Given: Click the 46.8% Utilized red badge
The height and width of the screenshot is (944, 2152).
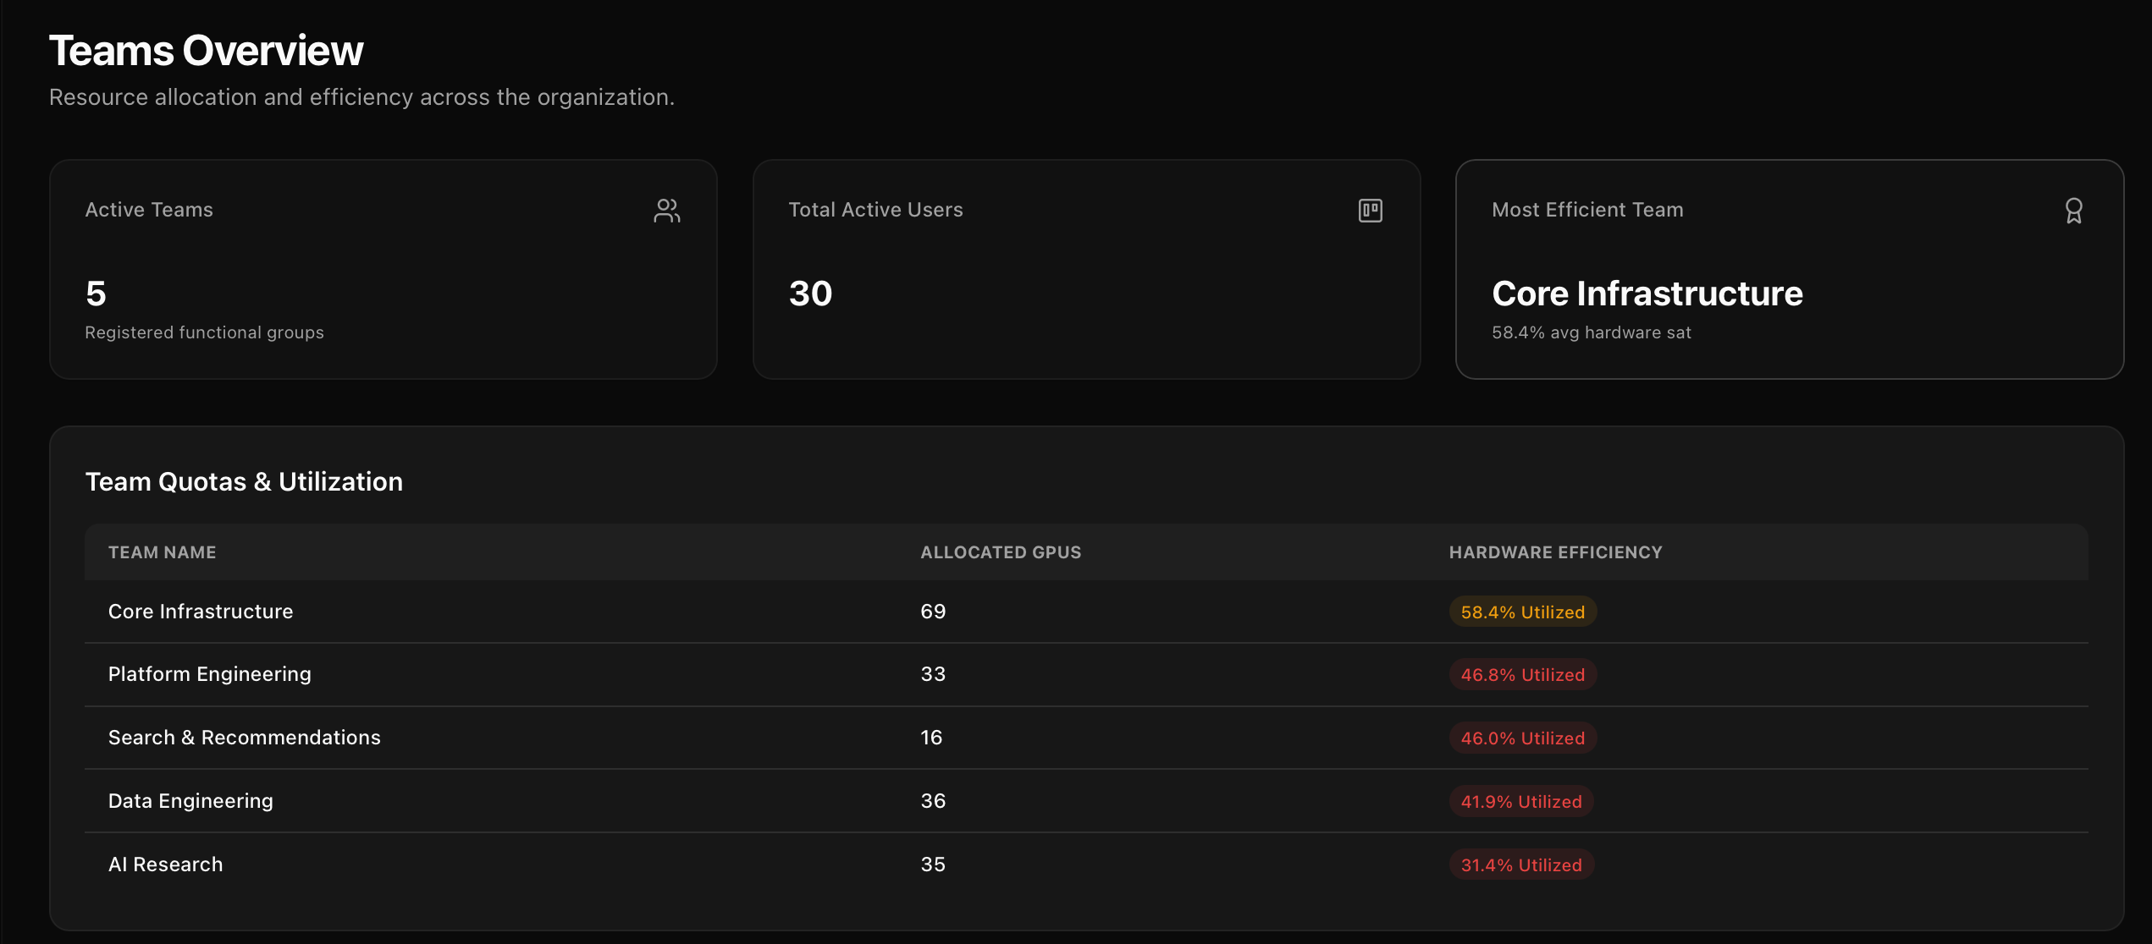Looking at the screenshot, I should pyautogui.click(x=1522, y=675).
